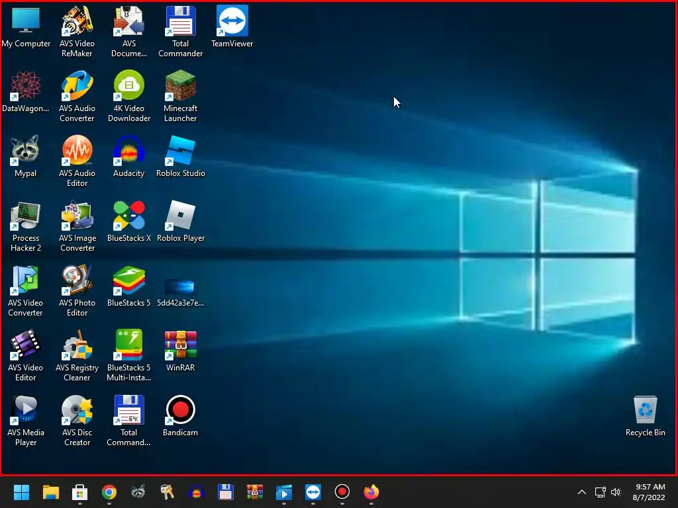Expand the hidden system tray icons
678x508 pixels.
coord(582,492)
